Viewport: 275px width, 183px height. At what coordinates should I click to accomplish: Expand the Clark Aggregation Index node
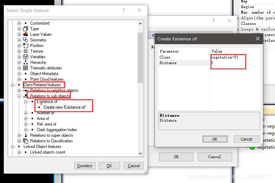26,130
